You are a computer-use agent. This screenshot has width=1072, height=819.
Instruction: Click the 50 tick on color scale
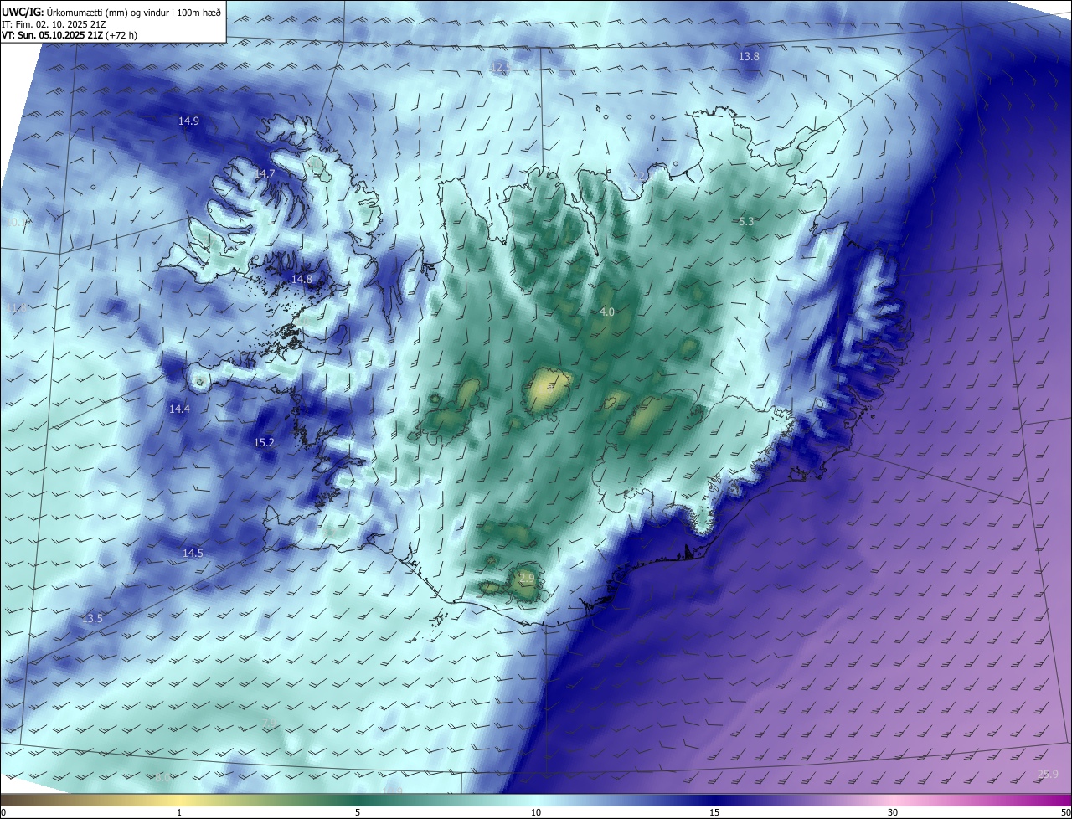click(x=1065, y=812)
